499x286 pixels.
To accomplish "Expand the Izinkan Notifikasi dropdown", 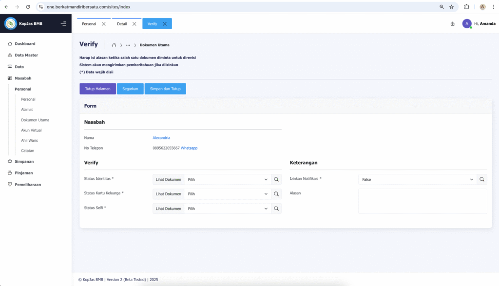I will pyautogui.click(x=417, y=179).
